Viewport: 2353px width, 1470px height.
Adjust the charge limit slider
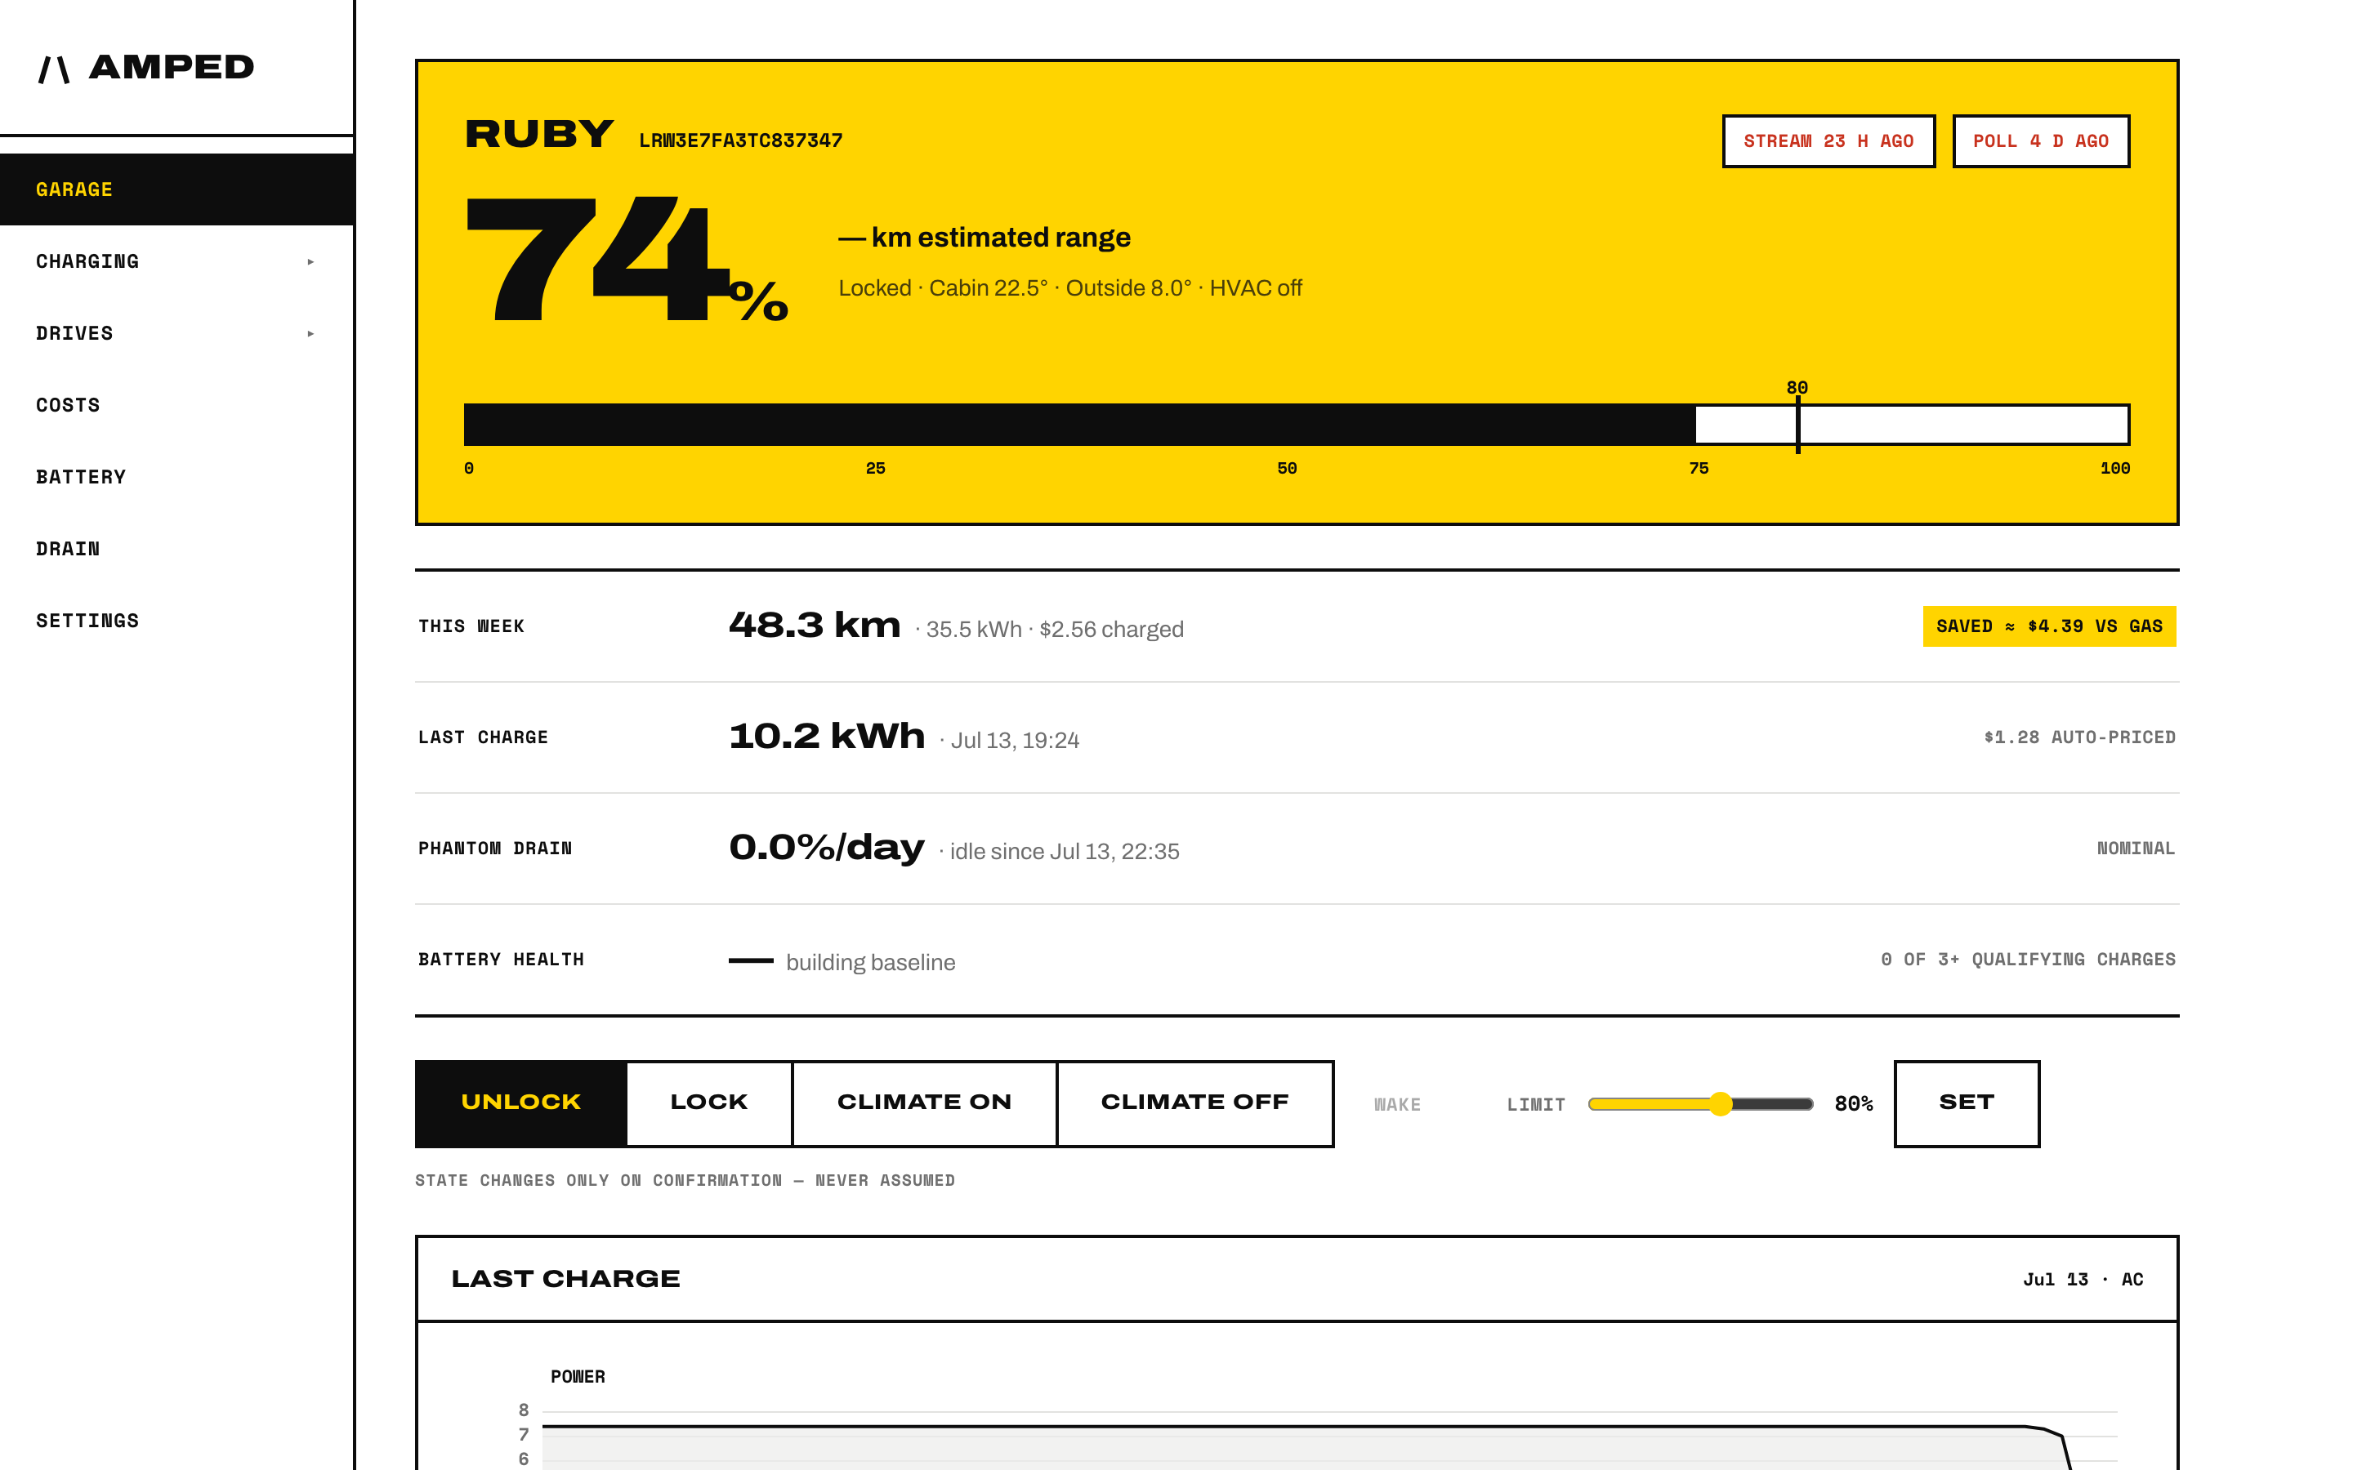click(1700, 1103)
